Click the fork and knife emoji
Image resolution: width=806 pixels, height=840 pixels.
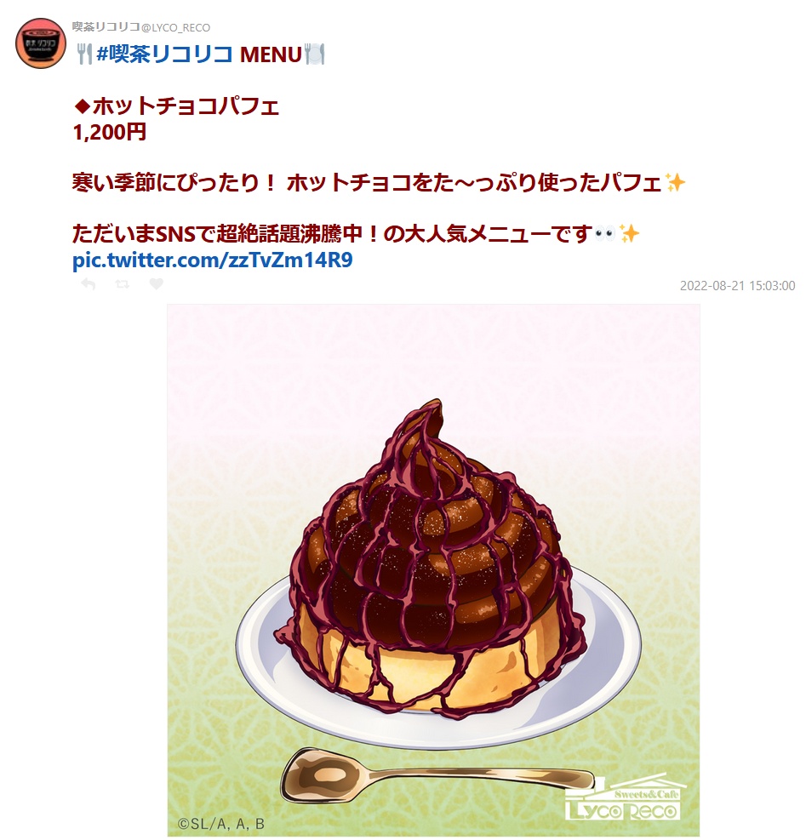pos(83,54)
